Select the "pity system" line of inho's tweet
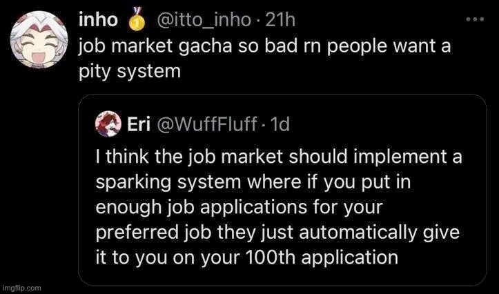 coord(129,72)
